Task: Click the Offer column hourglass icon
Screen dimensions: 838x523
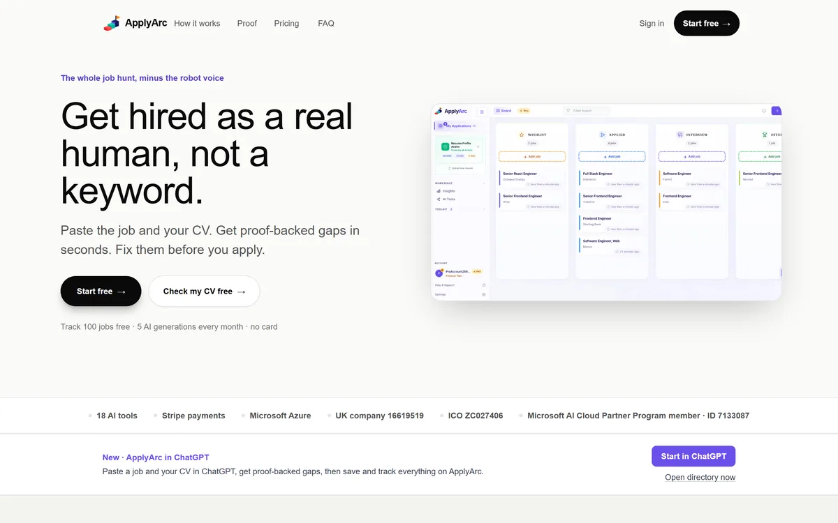Action: point(765,135)
